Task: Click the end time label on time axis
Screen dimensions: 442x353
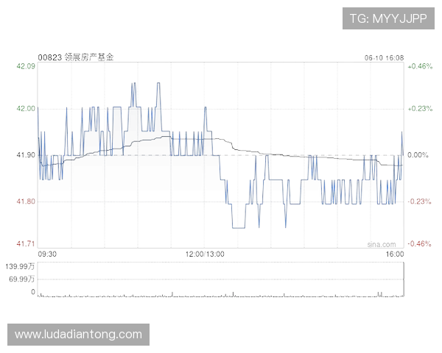Action: [x=395, y=254]
